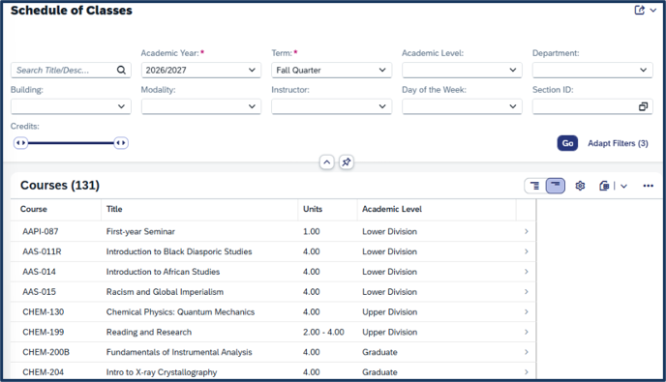This screenshot has height=382, width=666.
Task: Click the Credits slider right handle
Action: click(x=121, y=143)
